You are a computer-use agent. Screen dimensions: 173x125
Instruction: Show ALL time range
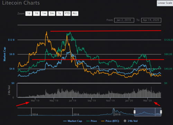tap(75, 13)
